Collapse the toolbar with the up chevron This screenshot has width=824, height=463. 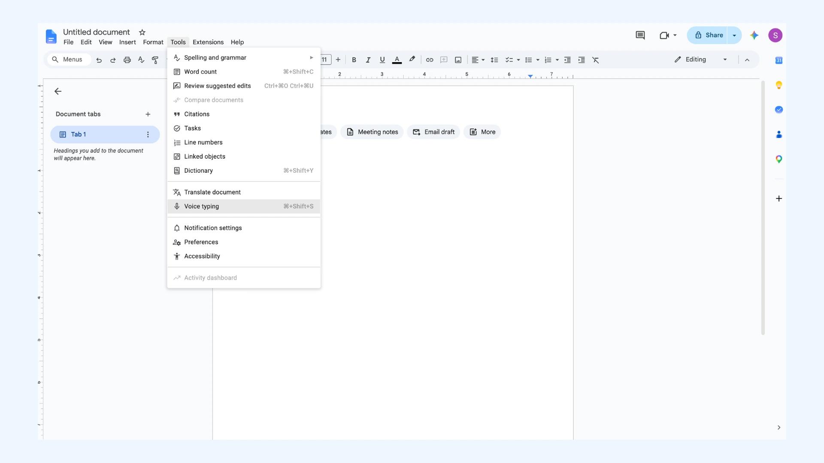747,60
